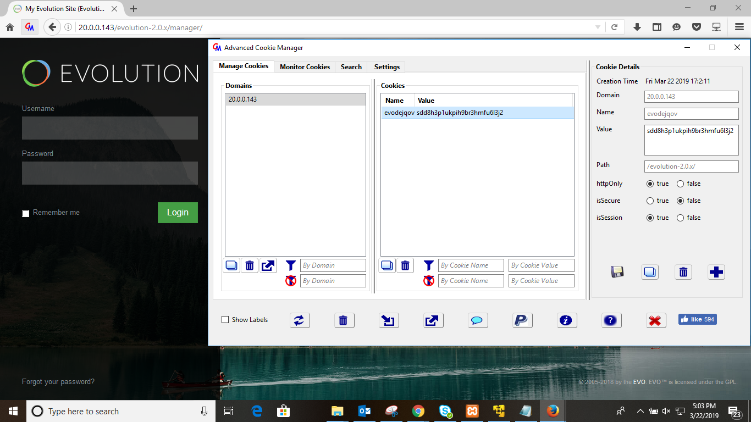Viewport: 751px width, 422px height.
Task: Delete the selected domain with the Domains trash icon
Action: (250, 266)
